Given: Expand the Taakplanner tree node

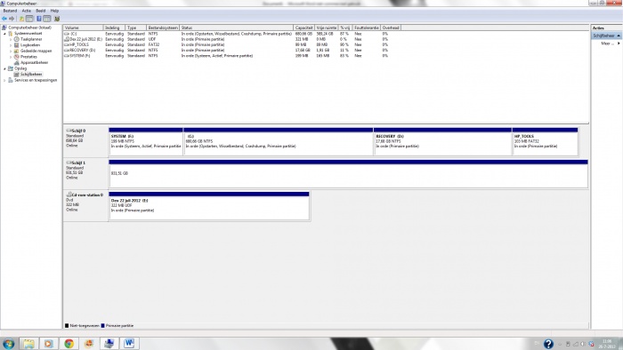Looking at the screenshot, I should click(11, 40).
